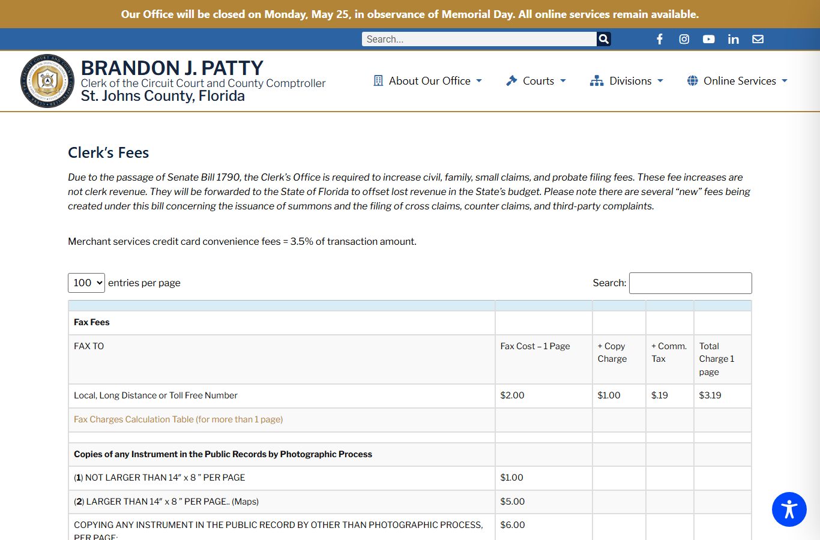Click the magnifying glass search button
820x540 pixels.
[x=604, y=39]
